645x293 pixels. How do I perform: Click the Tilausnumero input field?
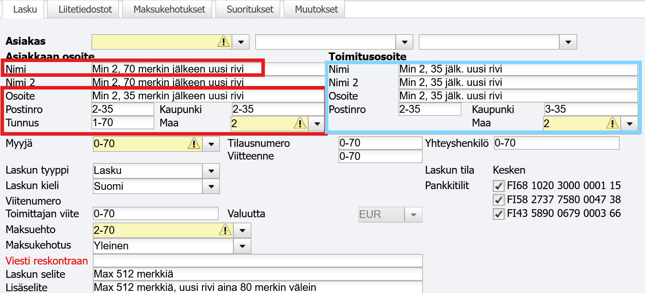pos(380,143)
